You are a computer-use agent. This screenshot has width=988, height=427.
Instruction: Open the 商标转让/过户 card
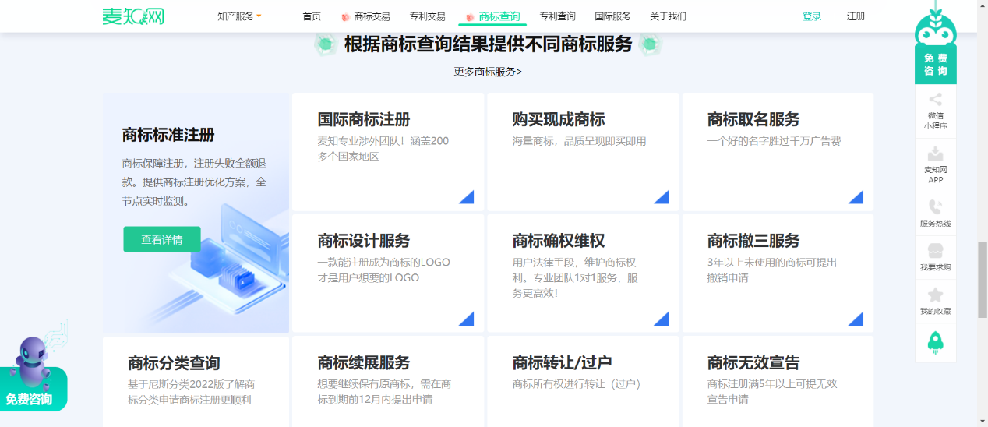(583, 382)
